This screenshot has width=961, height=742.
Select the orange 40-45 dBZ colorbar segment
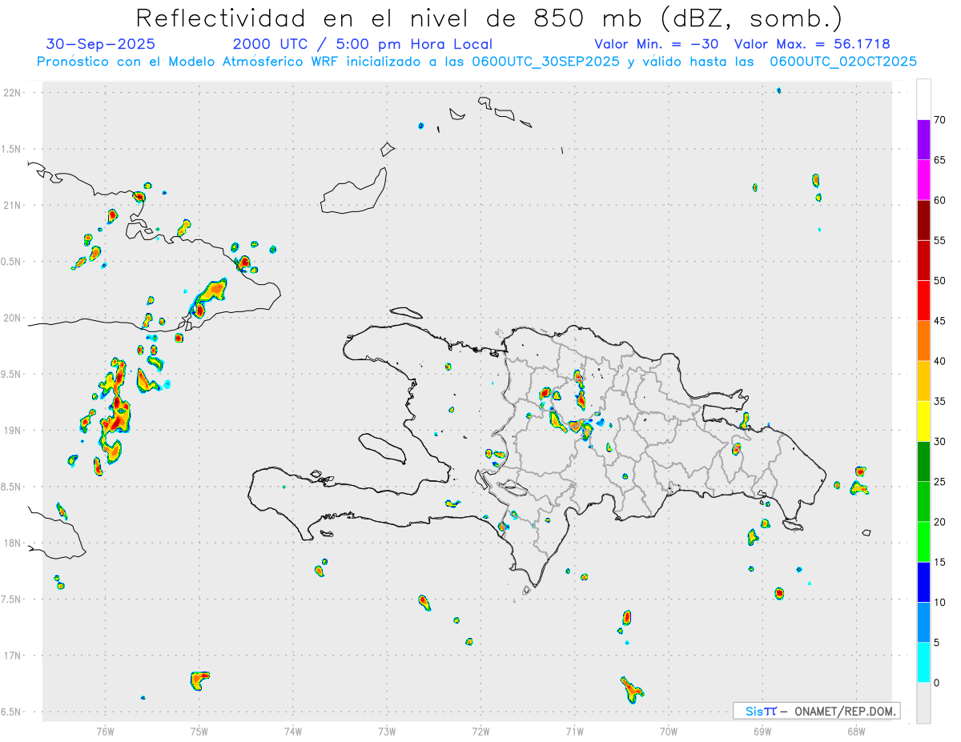(923, 341)
